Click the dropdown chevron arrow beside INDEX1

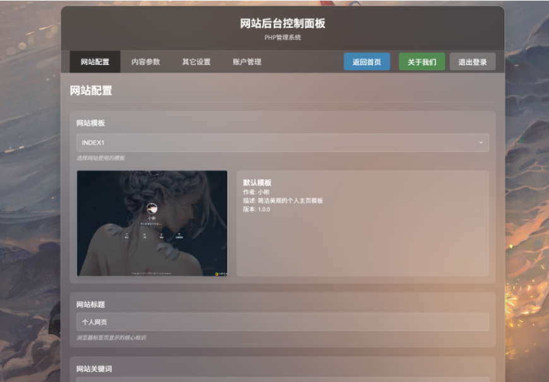tap(481, 142)
